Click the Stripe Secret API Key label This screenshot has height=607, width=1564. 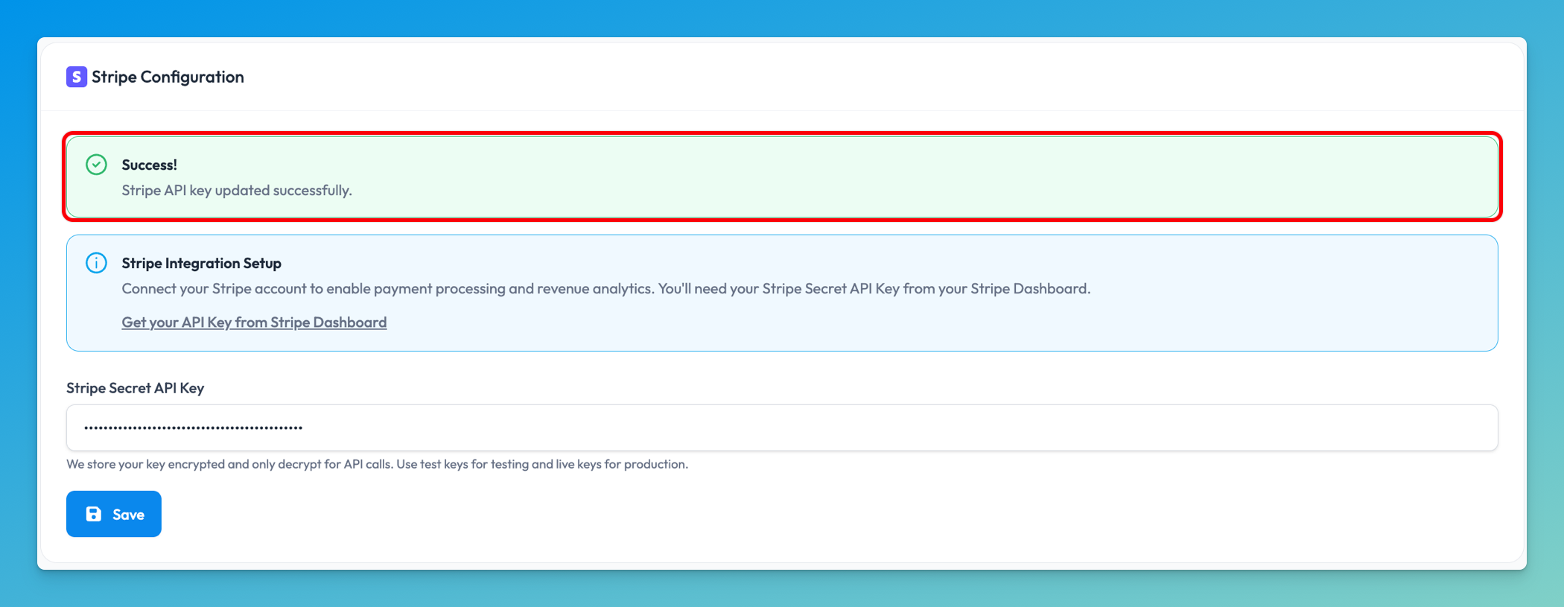(x=135, y=388)
